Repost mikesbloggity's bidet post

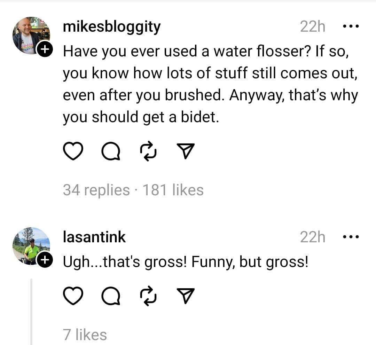148,151
